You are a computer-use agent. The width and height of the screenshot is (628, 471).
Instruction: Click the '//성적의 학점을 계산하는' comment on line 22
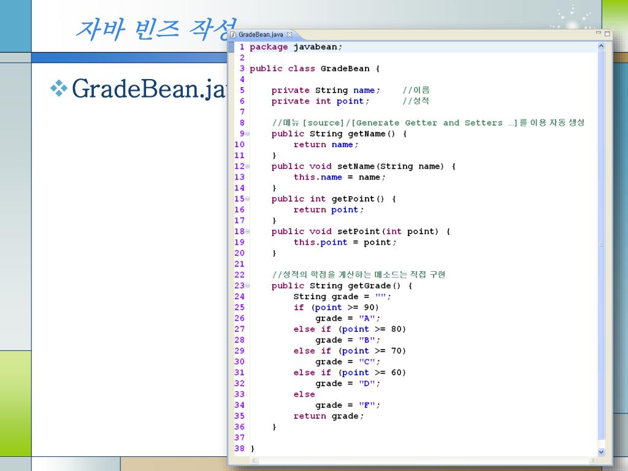pyautogui.click(x=358, y=275)
